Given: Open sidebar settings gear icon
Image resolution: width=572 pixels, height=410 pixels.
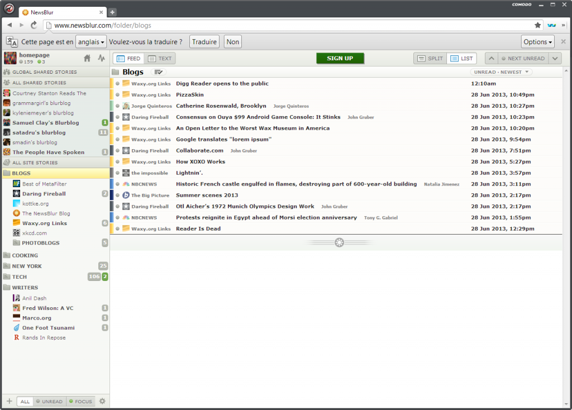Looking at the screenshot, I should tap(103, 401).
